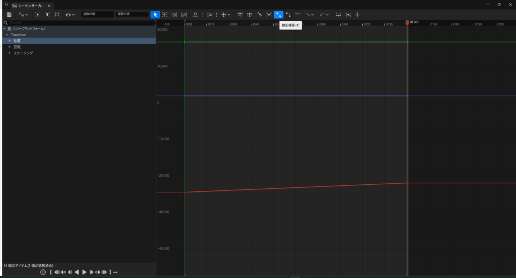Click the fit-all brackets frame icon
The height and width of the screenshot is (278, 516).
(x=57, y=15)
